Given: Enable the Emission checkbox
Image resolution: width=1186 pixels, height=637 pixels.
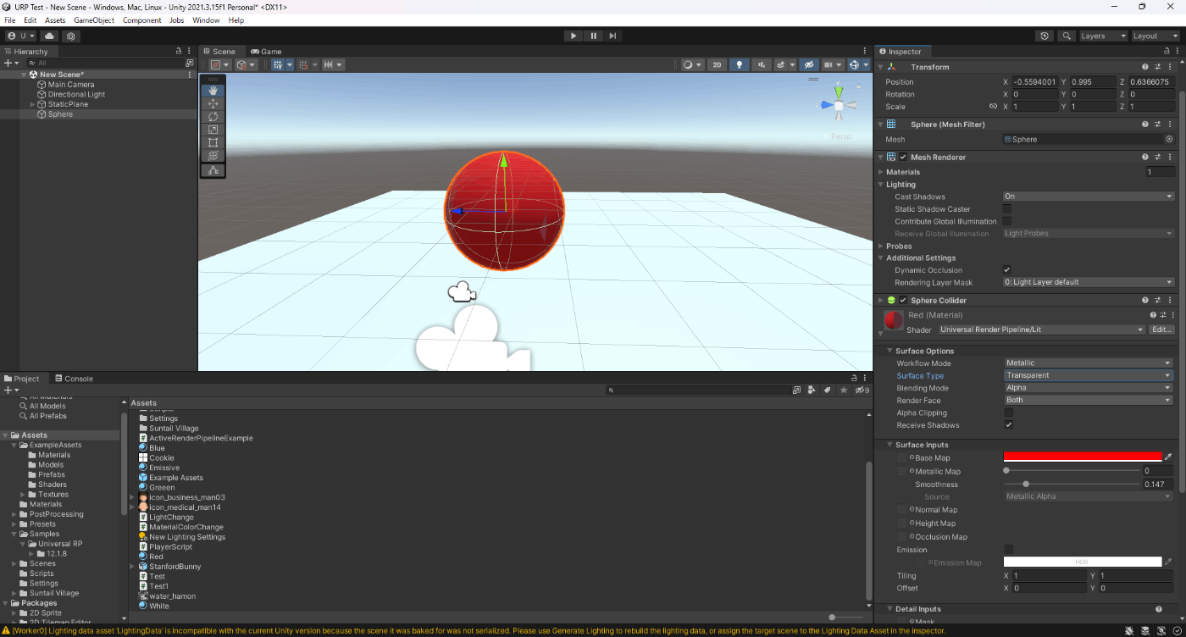Looking at the screenshot, I should [x=1008, y=550].
